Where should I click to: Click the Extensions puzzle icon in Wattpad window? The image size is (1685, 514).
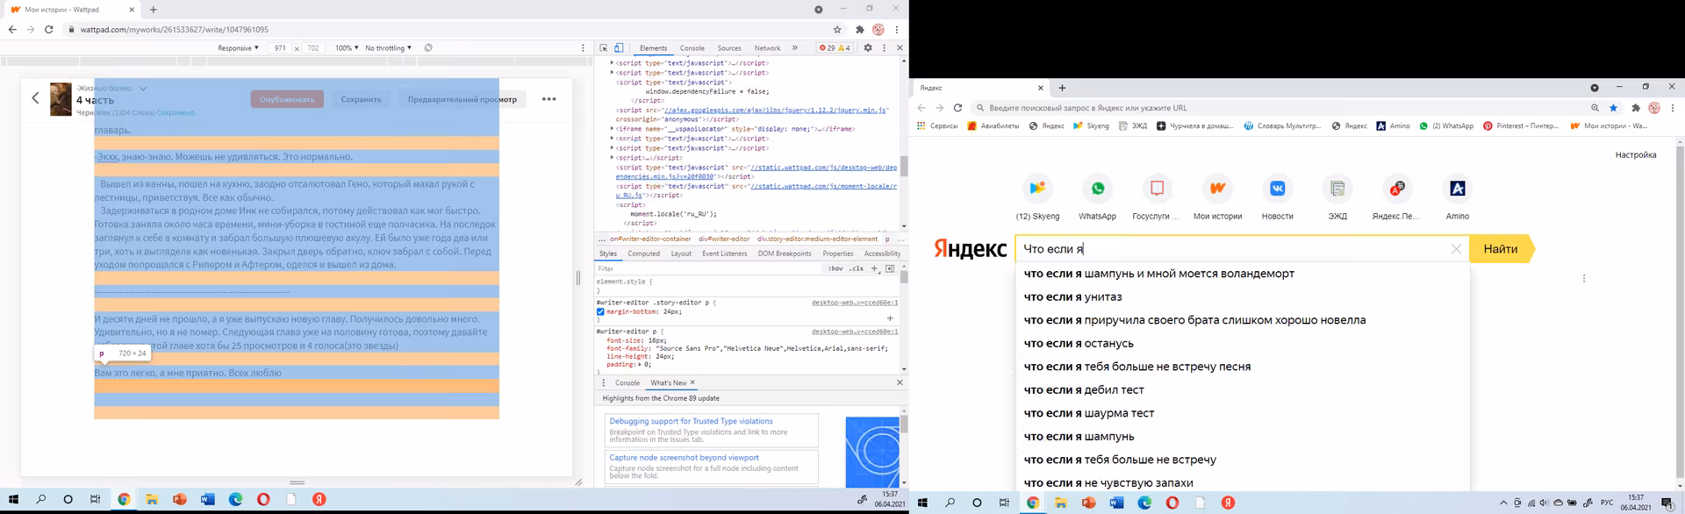[859, 29]
